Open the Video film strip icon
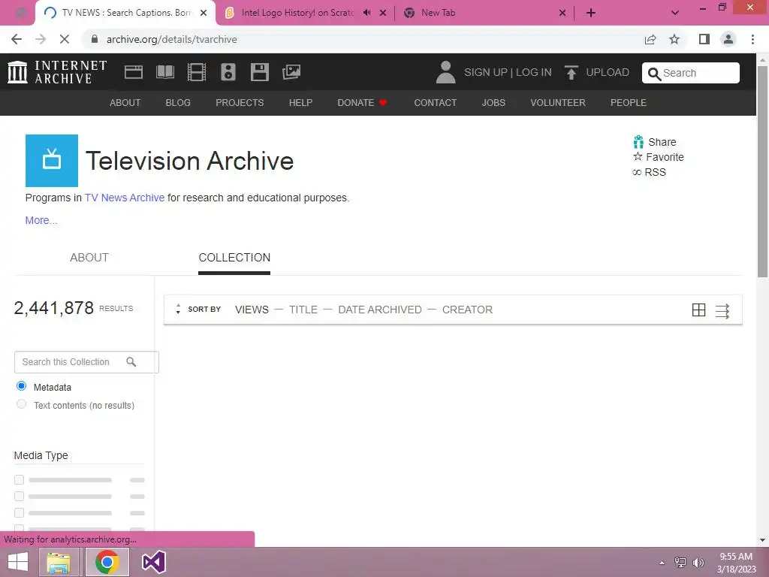Viewport: 769px width, 577px height. click(196, 72)
